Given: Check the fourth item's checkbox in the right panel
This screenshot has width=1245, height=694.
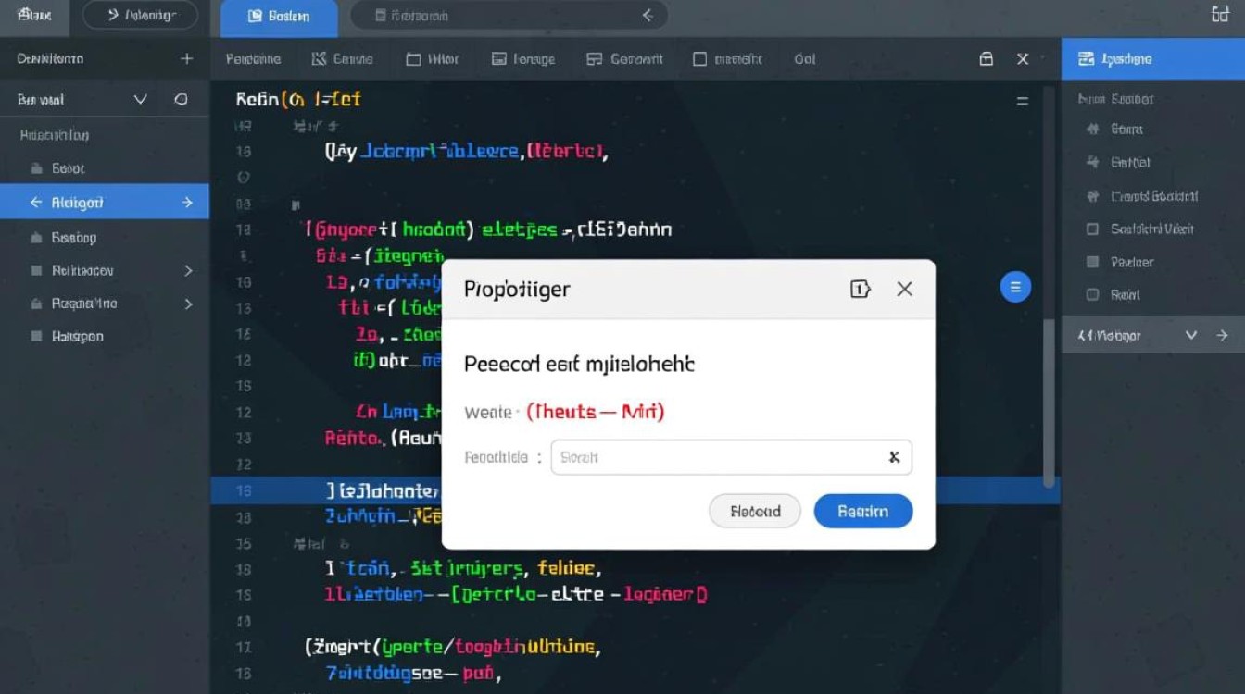Looking at the screenshot, I should pos(1092,229).
